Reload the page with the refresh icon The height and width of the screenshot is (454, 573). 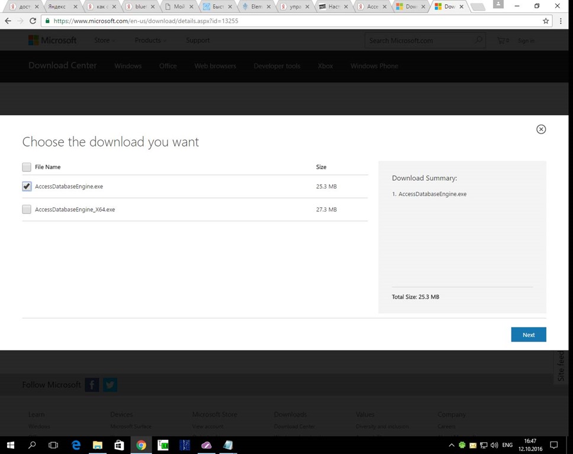coord(33,21)
